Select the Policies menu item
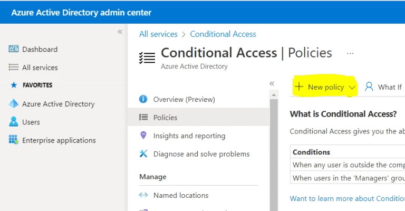Image resolution: width=405 pixels, height=211 pixels. coord(198,117)
